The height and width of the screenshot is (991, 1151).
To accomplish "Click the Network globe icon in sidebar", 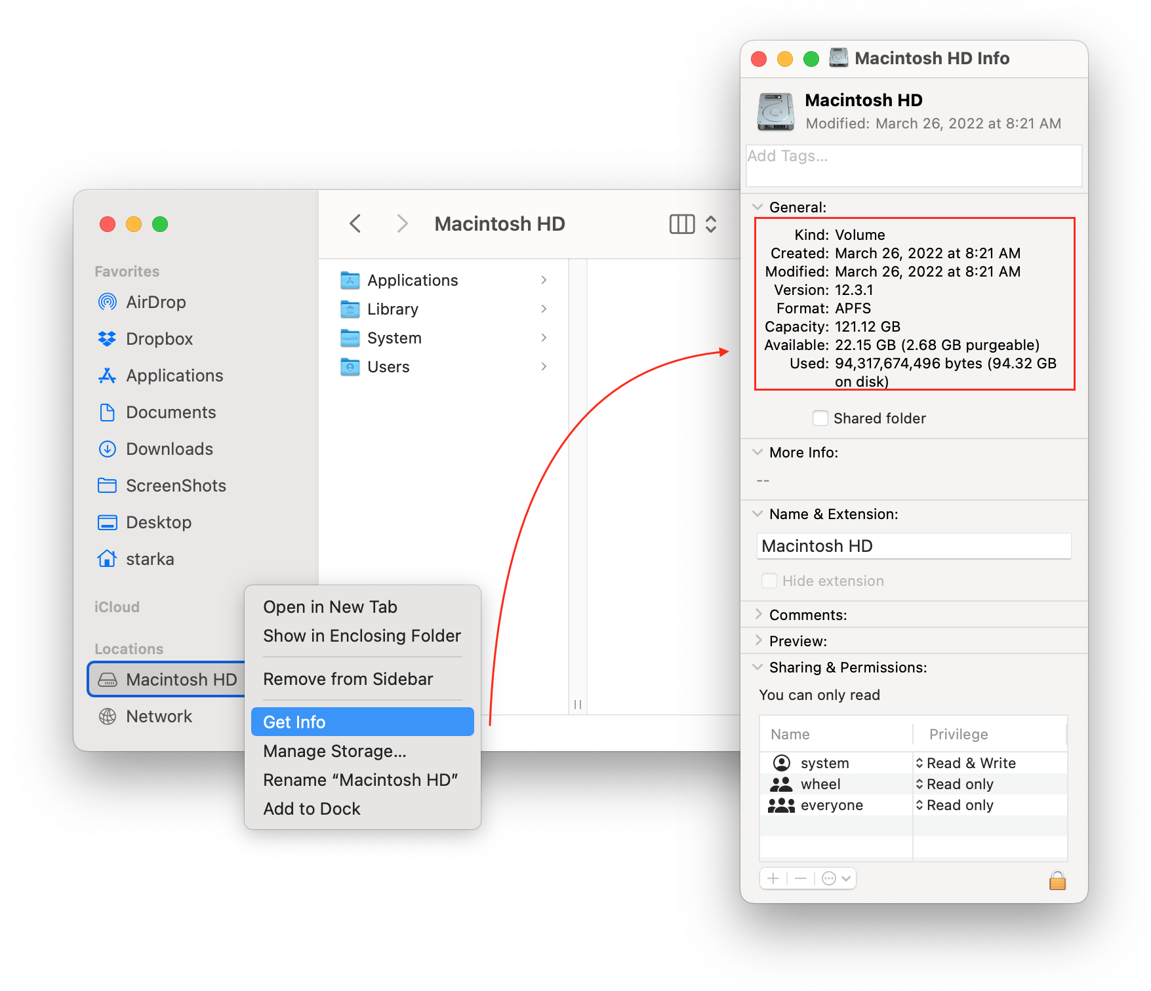I will coord(107,716).
